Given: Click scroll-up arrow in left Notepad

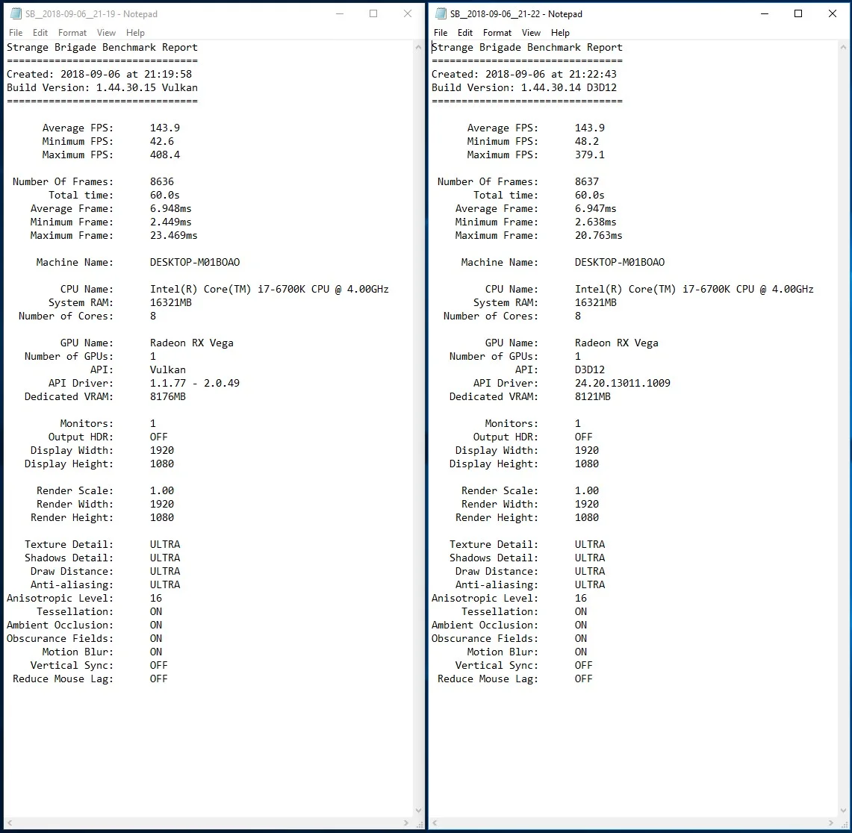Looking at the screenshot, I should (418, 47).
